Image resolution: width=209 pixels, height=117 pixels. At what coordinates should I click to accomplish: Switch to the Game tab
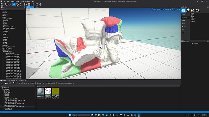tap(37, 7)
